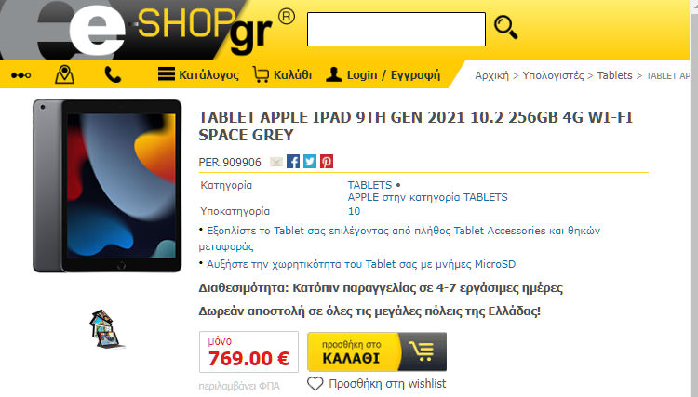
Task: Click the phone contact icon
Action: coord(113,74)
